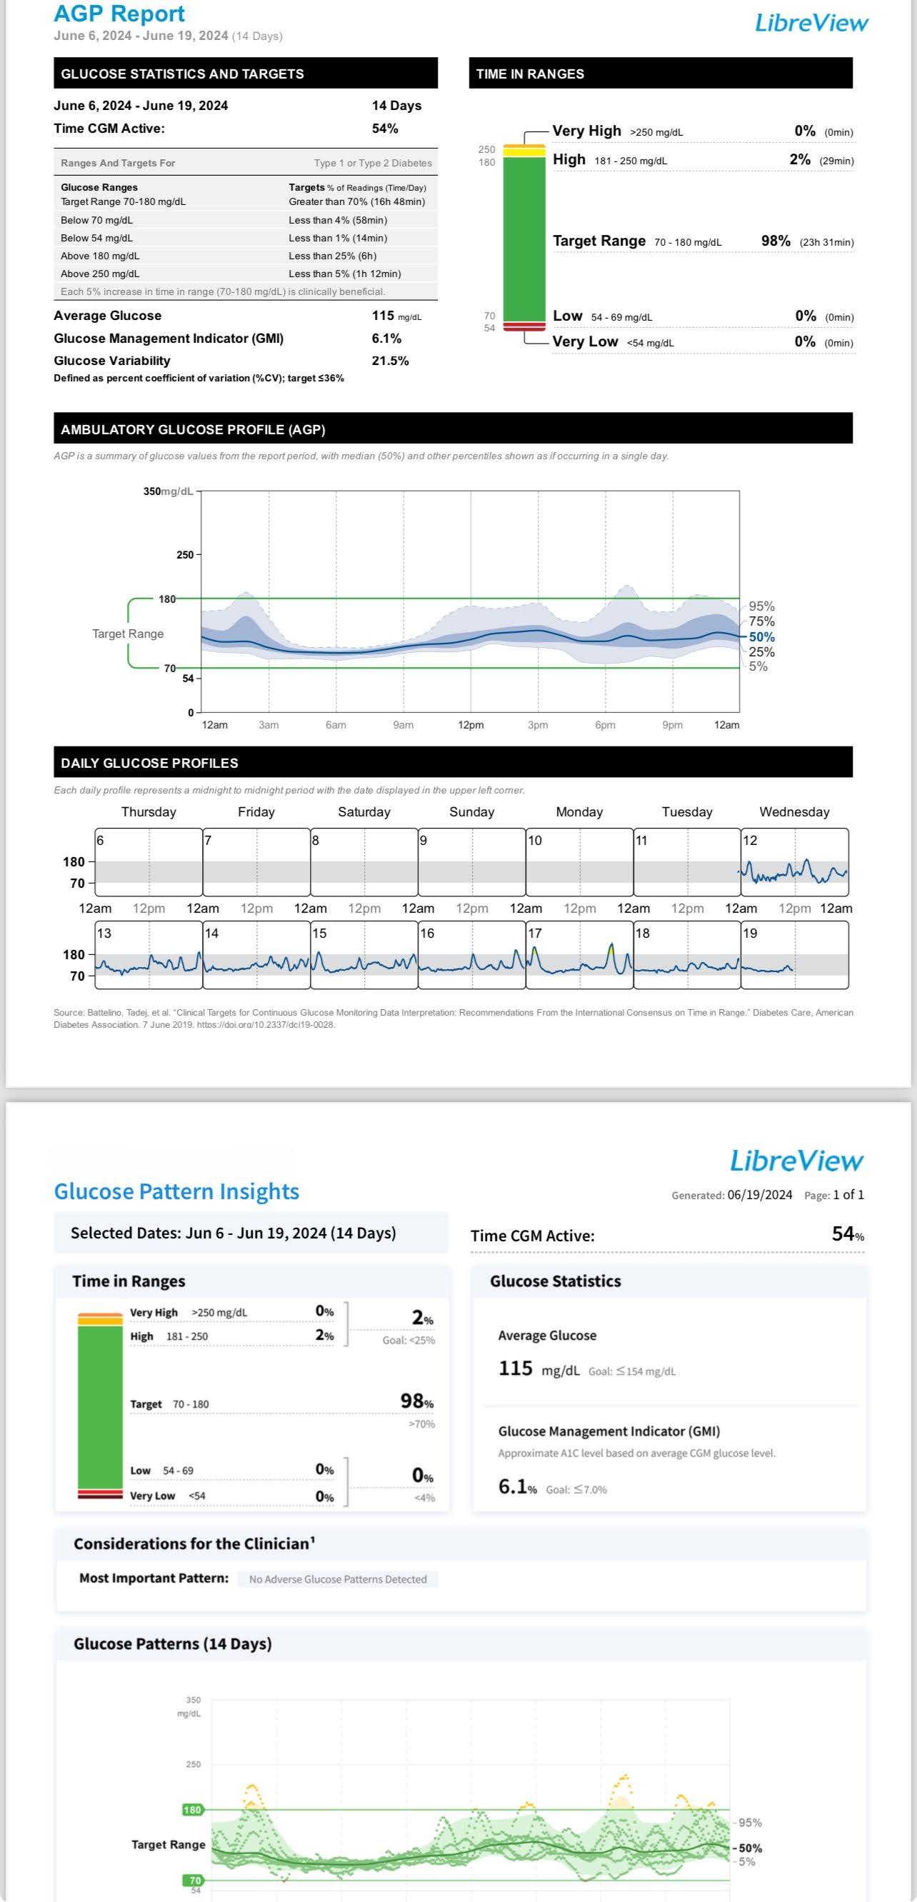The height and width of the screenshot is (1902, 917).
Task: Select the "Page: 1 of 1" indicator
Action: click(833, 1195)
